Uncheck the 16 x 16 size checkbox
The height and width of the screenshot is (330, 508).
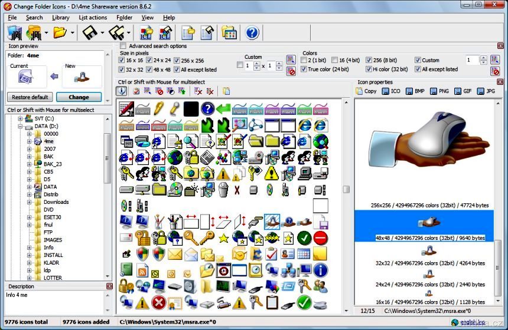click(x=122, y=60)
